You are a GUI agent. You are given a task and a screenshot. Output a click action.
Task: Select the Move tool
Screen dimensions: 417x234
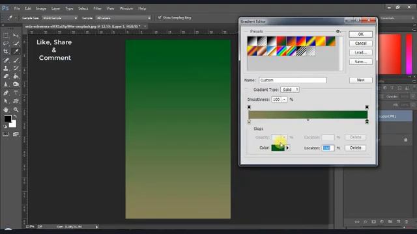point(16,35)
